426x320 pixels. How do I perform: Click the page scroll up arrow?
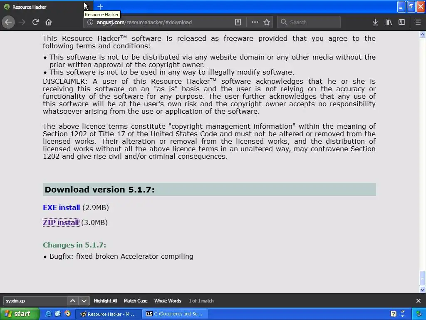pyautogui.click(x=423, y=34)
